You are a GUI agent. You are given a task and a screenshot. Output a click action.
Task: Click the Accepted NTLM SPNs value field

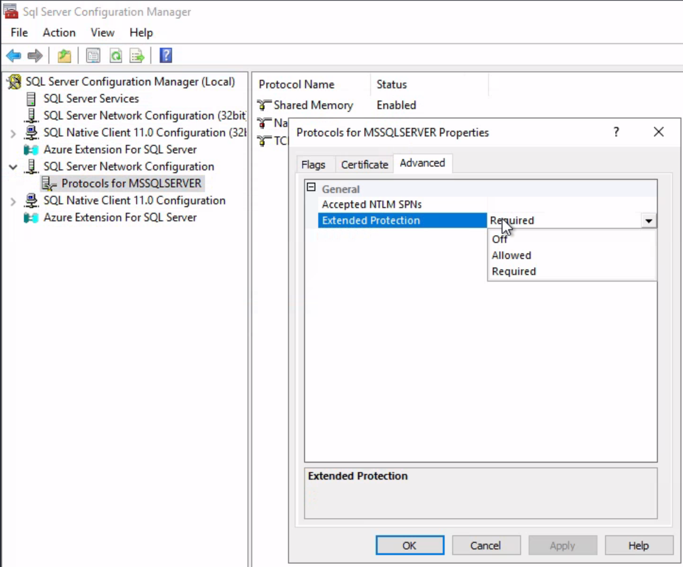(x=572, y=204)
